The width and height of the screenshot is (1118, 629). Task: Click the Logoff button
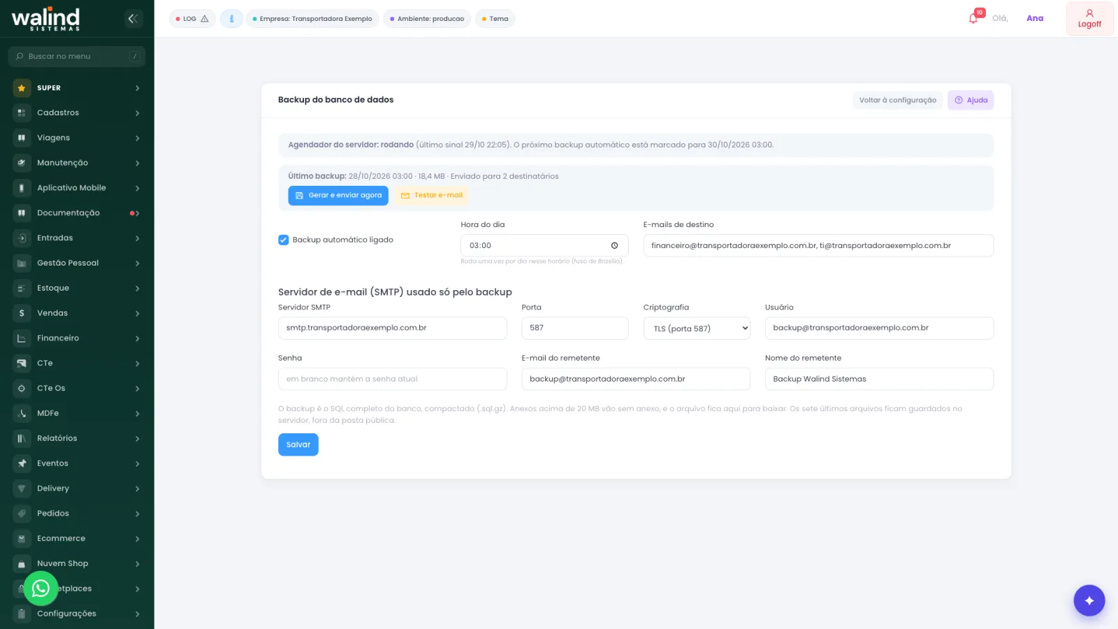point(1089,19)
